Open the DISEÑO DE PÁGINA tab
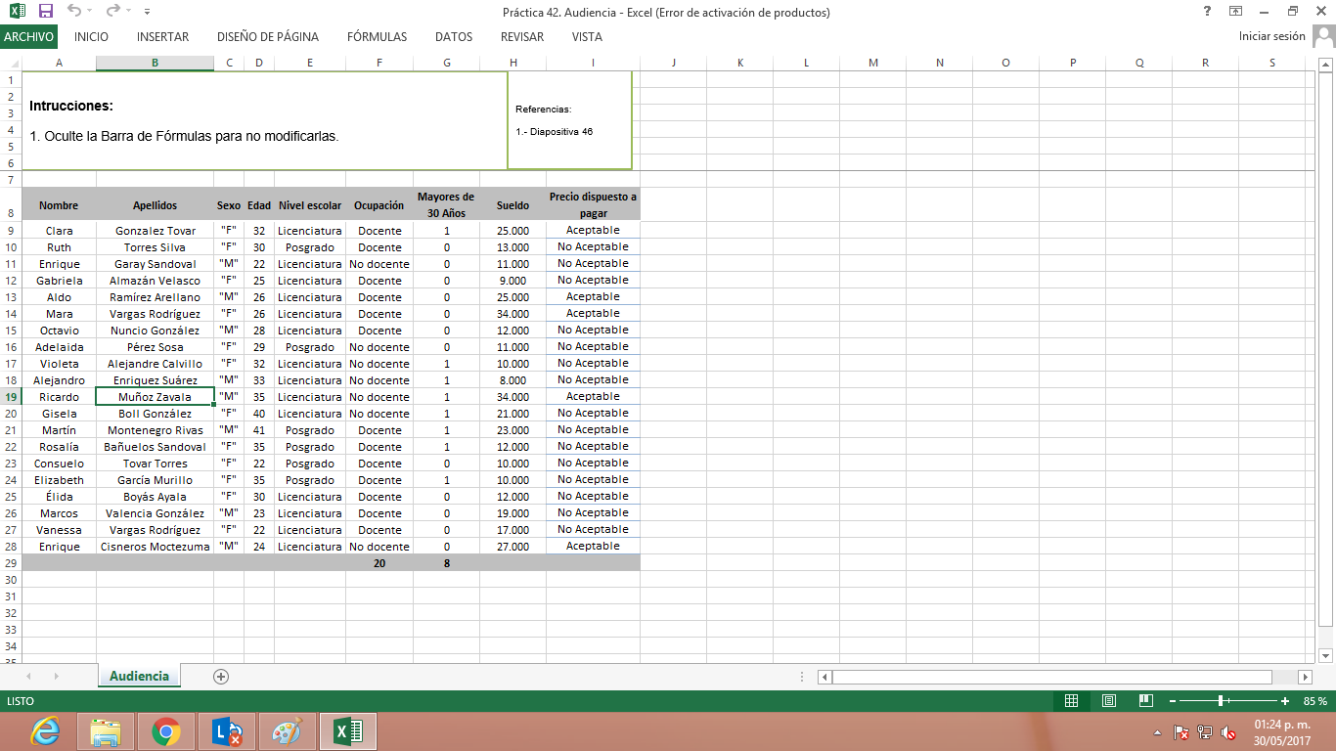The height and width of the screenshot is (751, 1336). point(268,37)
